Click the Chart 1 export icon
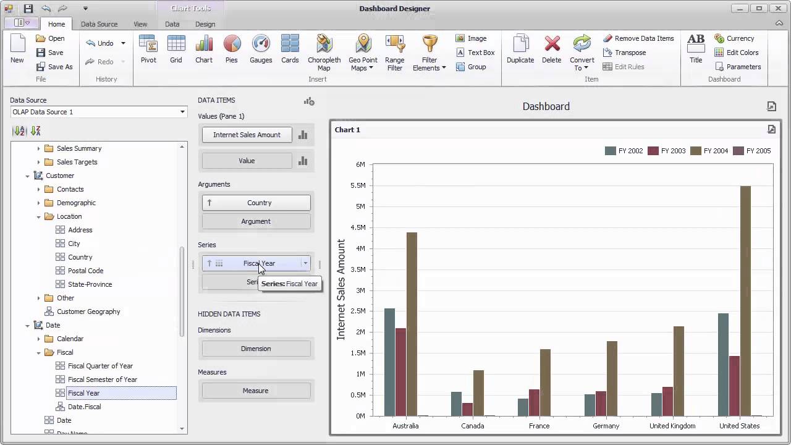 click(x=771, y=129)
